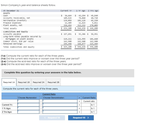The height and width of the screenshot is (127, 161).
Task: Open the Required 2A tab
Action: pos(39,82)
